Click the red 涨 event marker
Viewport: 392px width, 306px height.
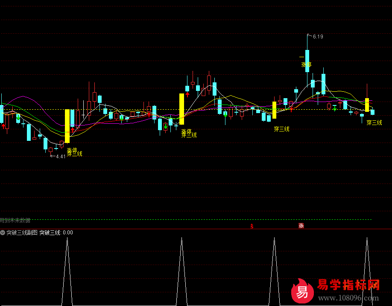[x=301, y=226]
